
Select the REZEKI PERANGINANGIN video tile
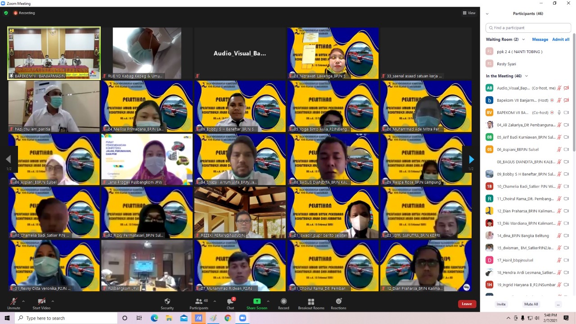[x=240, y=212]
